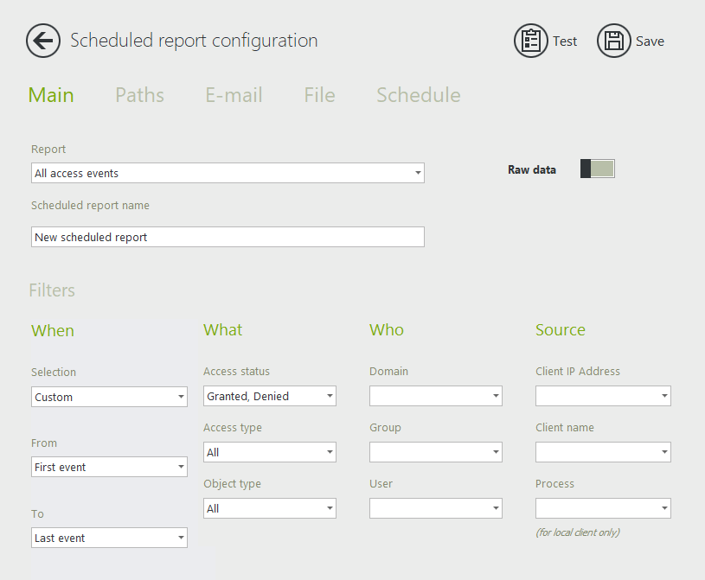This screenshot has width=705, height=580.
Task: Switch to the Paths tab
Action: tap(139, 95)
